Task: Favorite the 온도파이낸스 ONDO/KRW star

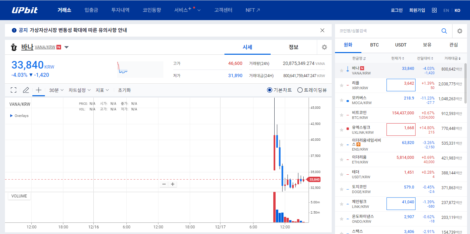Action: [x=342, y=219]
